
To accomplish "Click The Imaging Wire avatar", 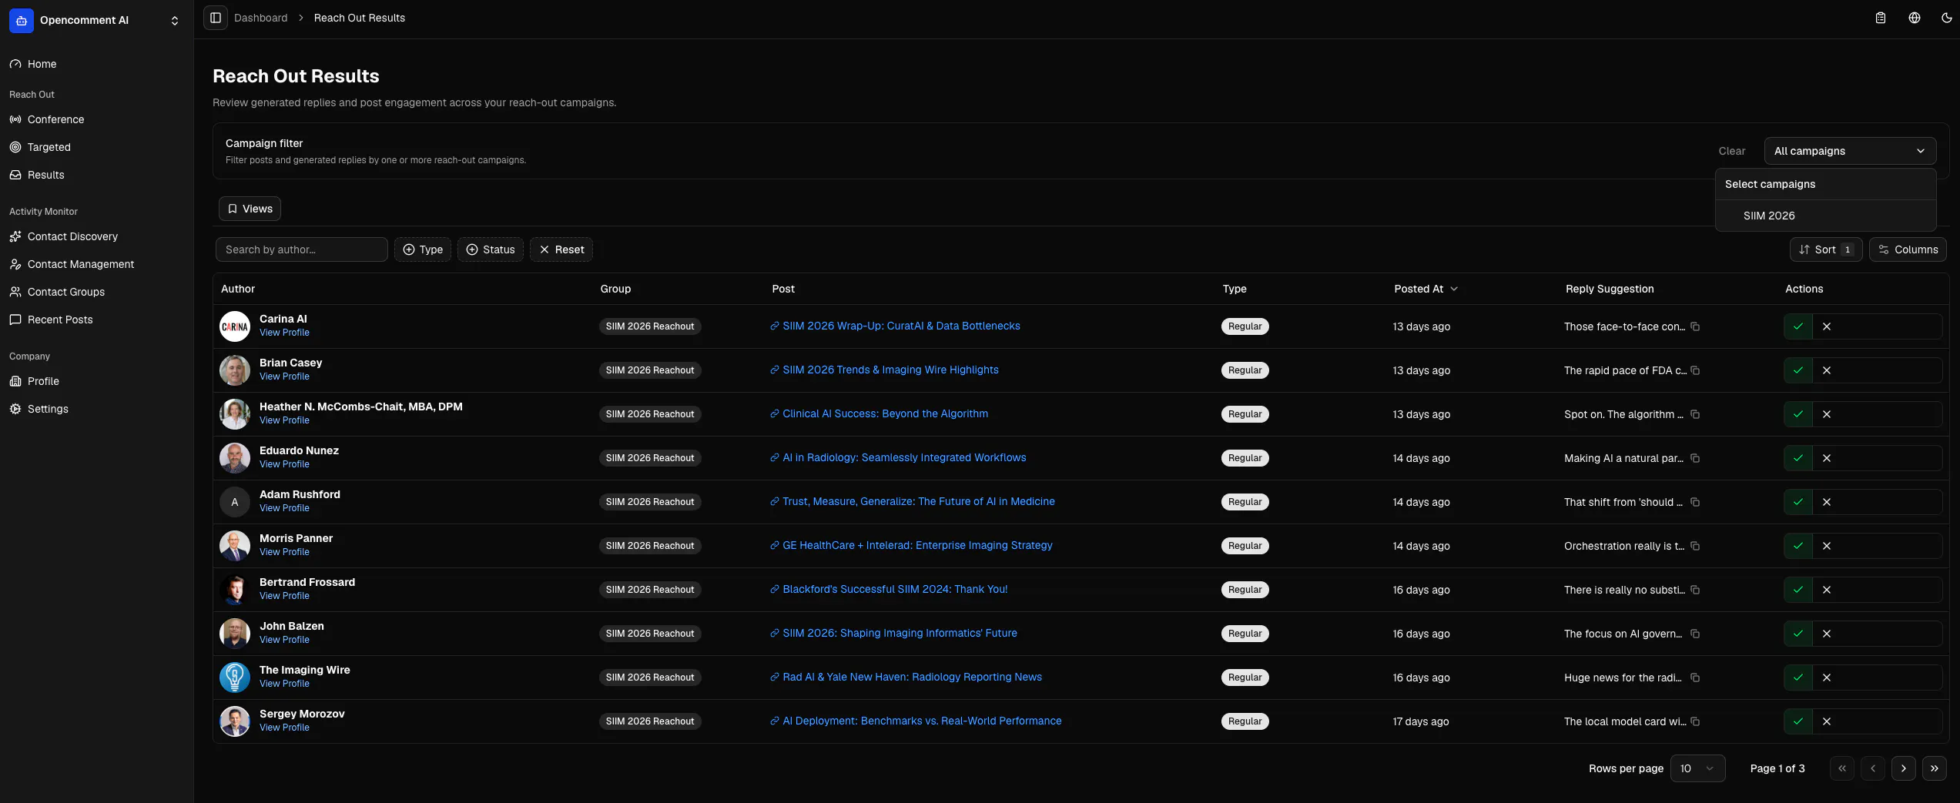I will [235, 678].
